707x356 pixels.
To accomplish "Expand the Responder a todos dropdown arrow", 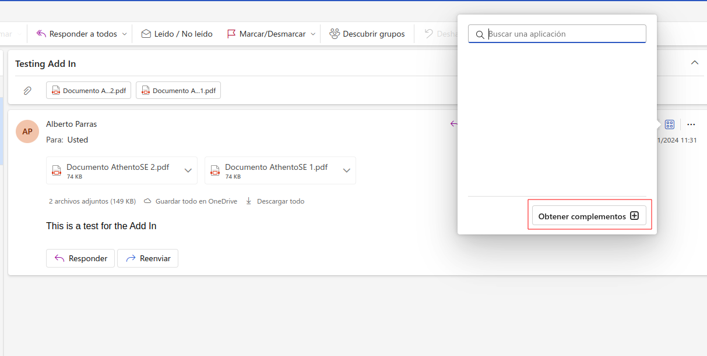I will (124, 34).
